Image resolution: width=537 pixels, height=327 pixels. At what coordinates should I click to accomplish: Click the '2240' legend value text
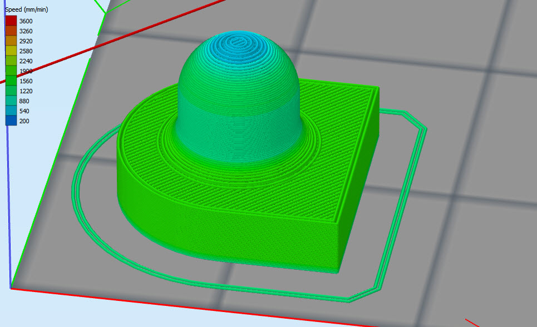tap(26, 61)
